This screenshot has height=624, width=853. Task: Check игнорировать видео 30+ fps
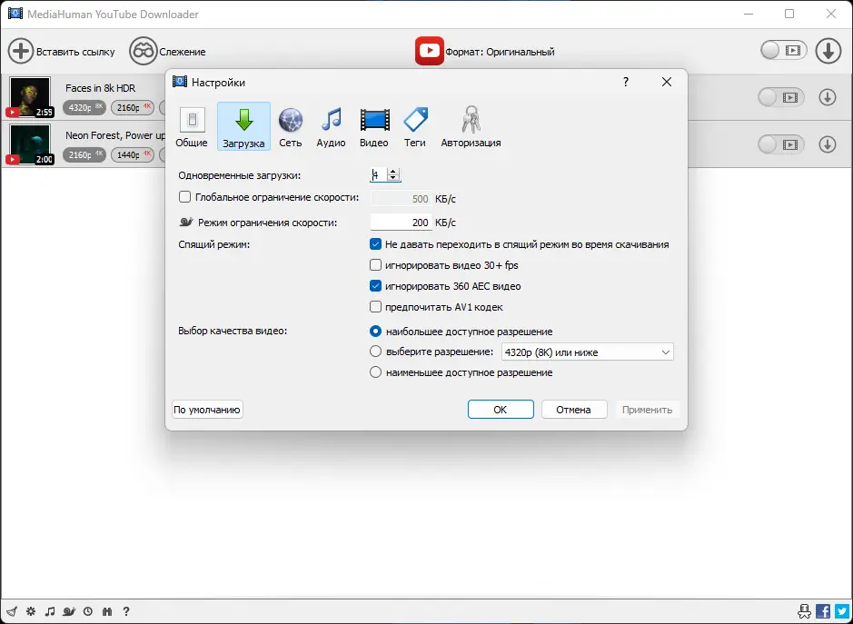[x=375, y=265]
